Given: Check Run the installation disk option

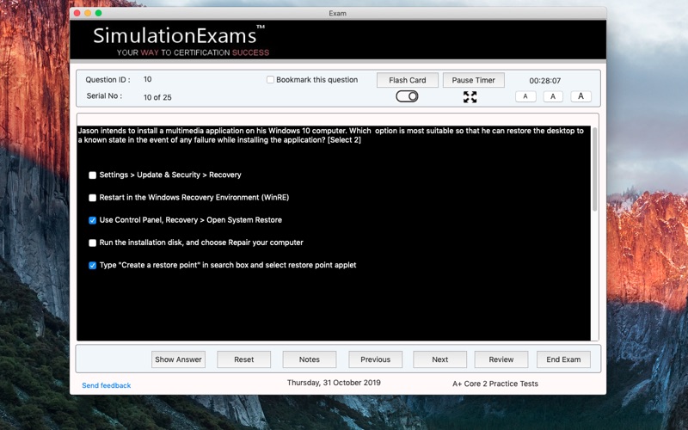Looking at the screenshot, I should (x=92, y=243).
